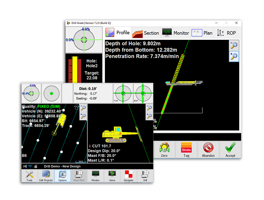Click the Dist: 0.19' readout

88,89
